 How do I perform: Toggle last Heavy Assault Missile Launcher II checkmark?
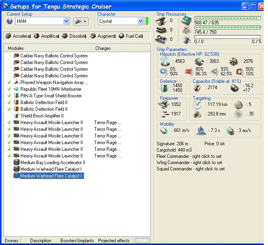9,156
